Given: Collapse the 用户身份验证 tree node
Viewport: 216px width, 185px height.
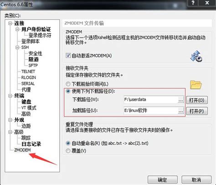Looking at the screenshot, I should [17, 29].
